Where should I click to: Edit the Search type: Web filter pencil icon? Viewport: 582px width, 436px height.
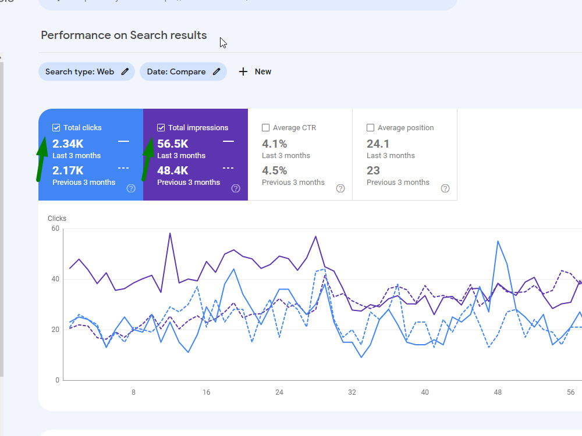(125, 72)
